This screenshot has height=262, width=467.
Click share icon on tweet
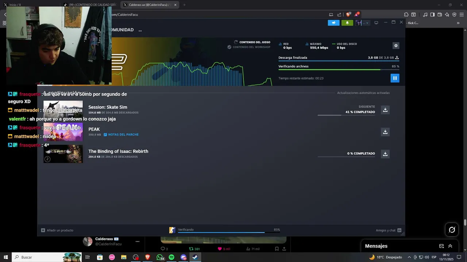pyautogui.click(x=284, y=249)
